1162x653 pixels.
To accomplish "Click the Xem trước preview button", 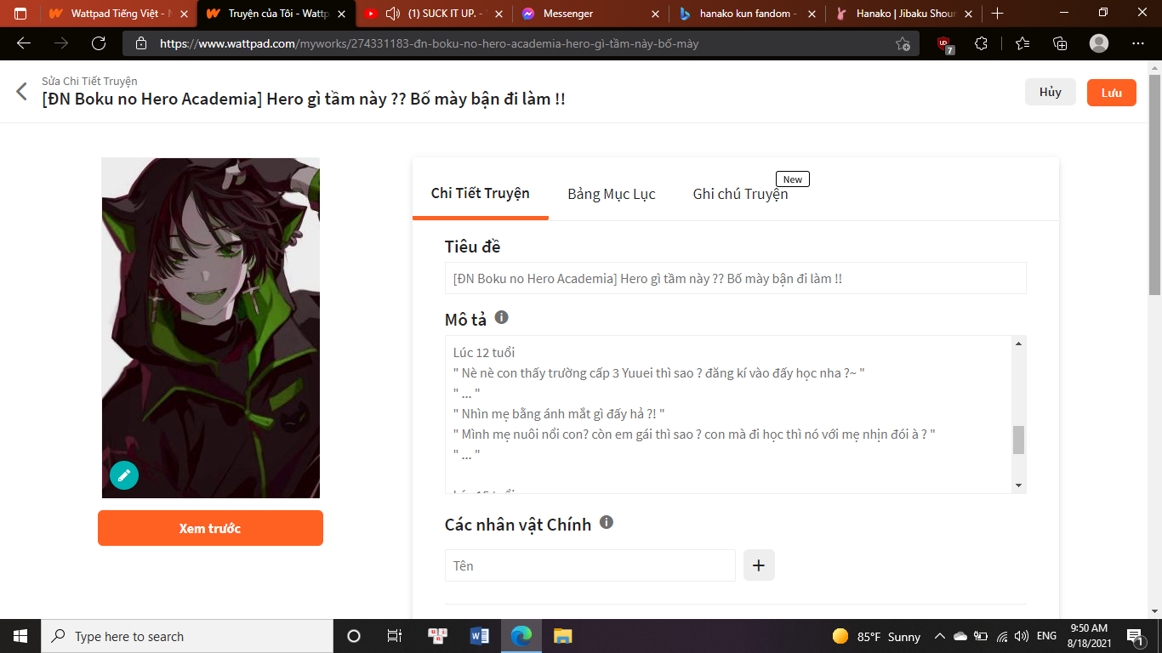I will 210,528.
